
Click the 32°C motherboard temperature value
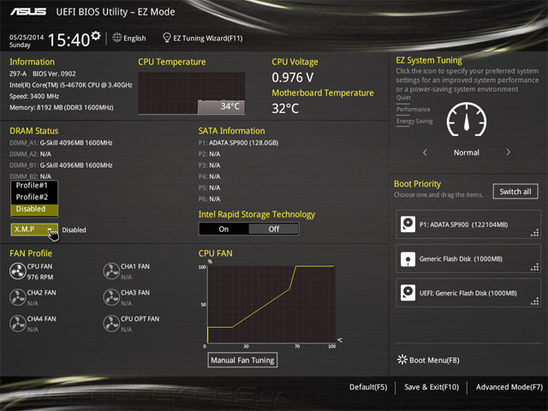285,109
